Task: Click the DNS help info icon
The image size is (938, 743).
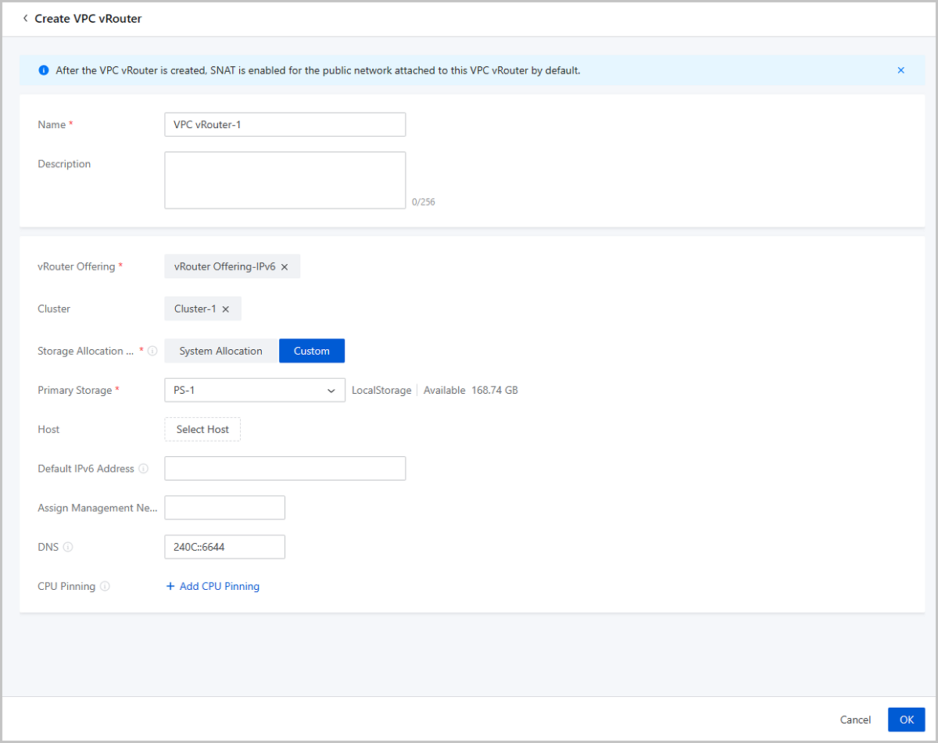Action: click(x=68, y=547)
